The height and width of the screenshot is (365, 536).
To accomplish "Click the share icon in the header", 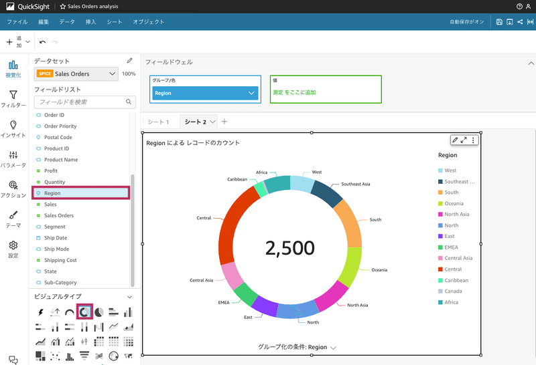I will tap(520, 22).
